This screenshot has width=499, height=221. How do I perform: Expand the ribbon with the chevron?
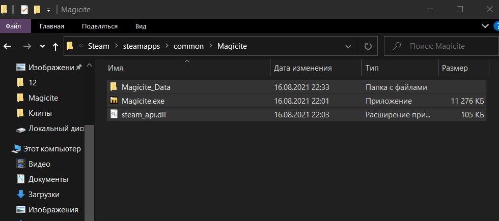pos(485,26)
